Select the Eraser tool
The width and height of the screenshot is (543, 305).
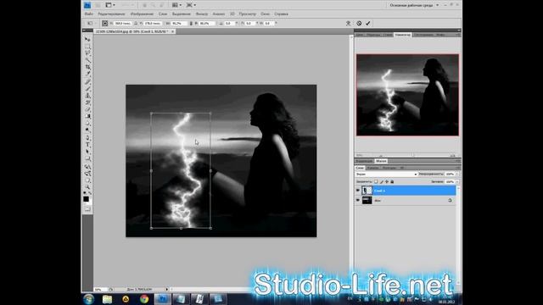pyautogui.click(x=87, y=109)
